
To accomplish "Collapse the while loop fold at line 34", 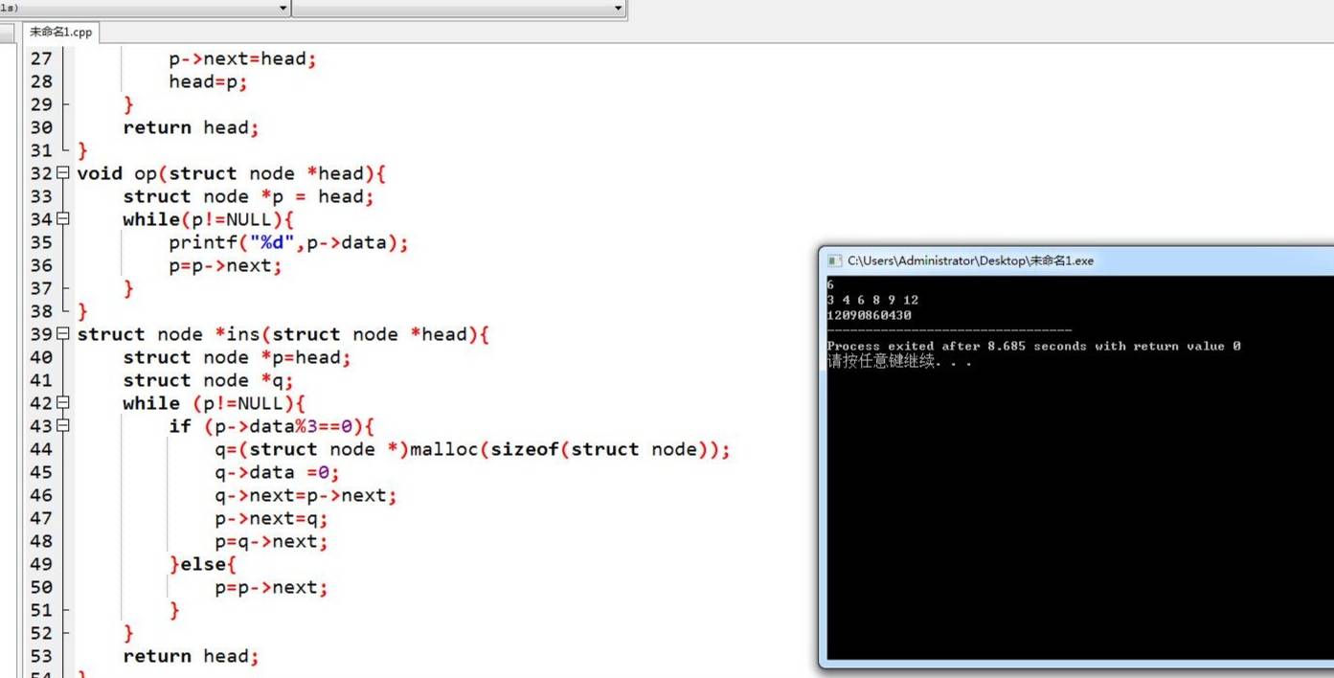I will pos(63,219).
